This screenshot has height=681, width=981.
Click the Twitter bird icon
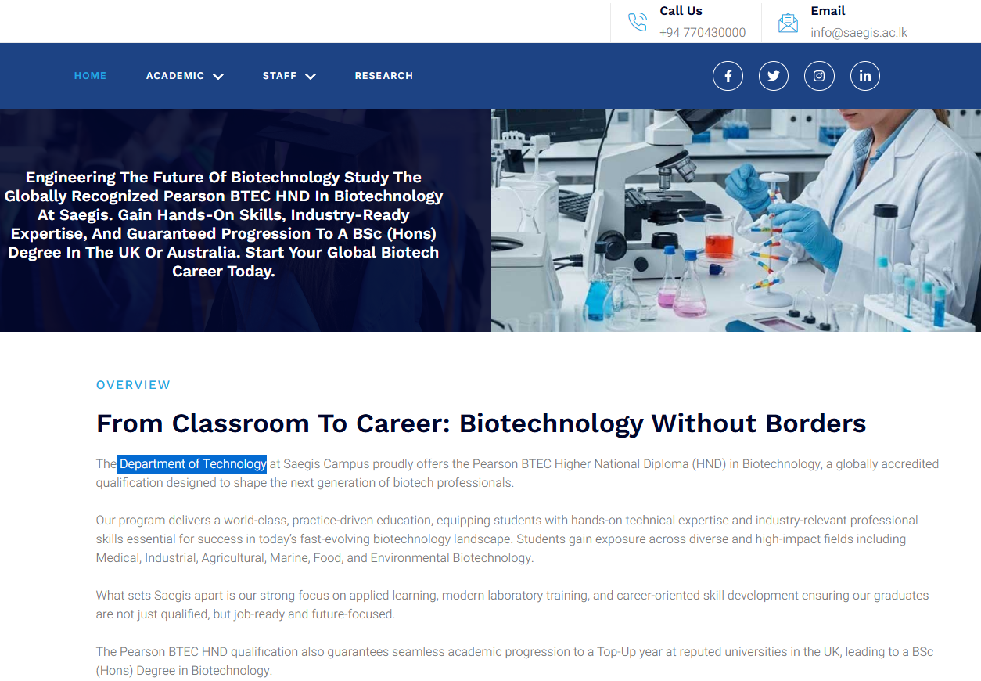click(773, 76)
